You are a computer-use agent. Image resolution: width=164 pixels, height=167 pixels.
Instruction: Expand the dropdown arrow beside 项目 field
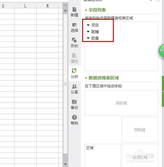[88, 25]
